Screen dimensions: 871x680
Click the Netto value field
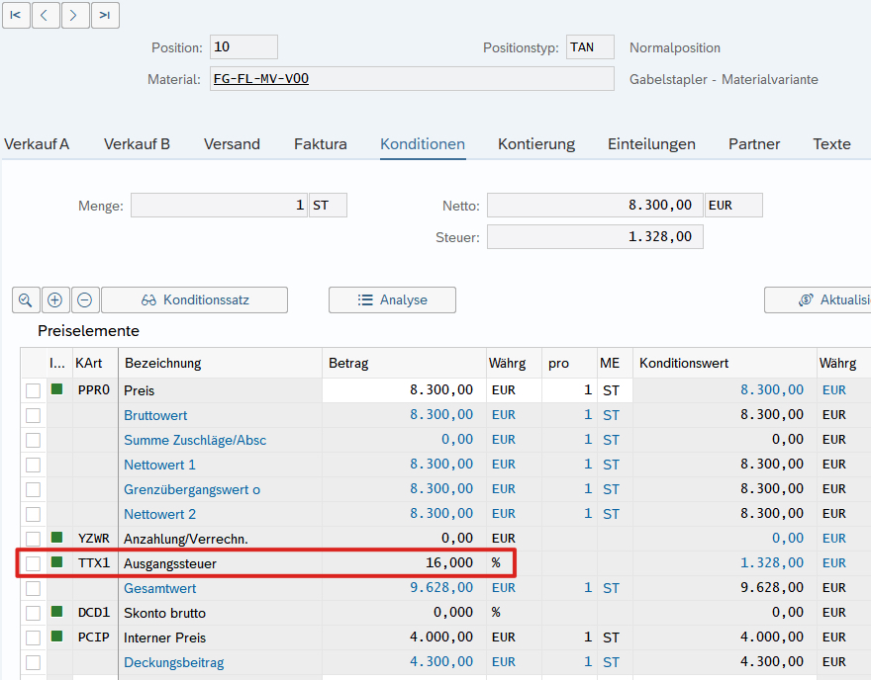point(595,206)
